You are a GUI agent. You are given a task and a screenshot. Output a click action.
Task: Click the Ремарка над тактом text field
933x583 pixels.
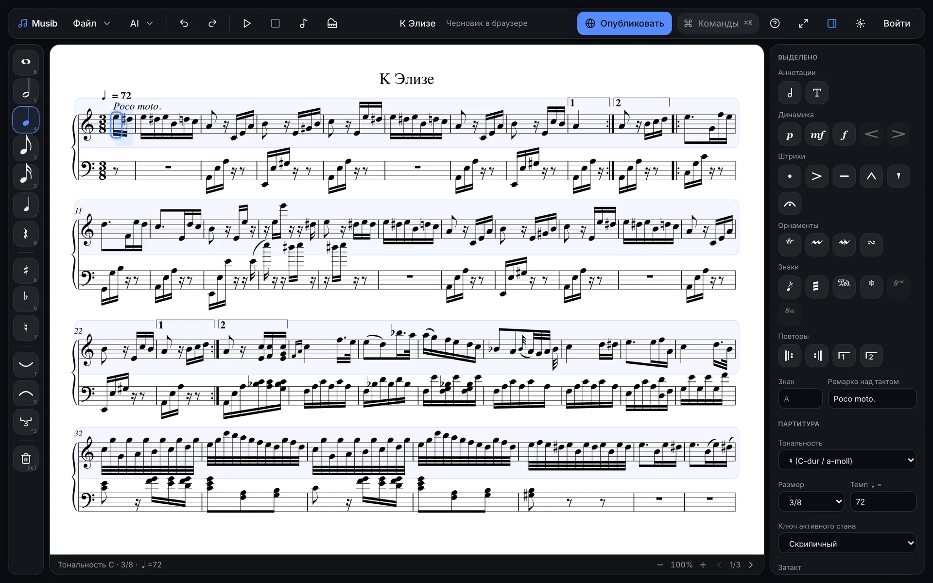(x=872, y=398)
